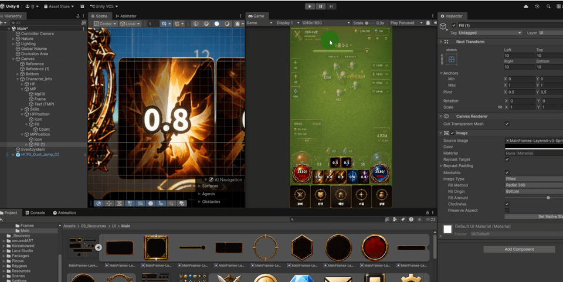Open the Play Focused dropdown
The image size is (563, 282).
(406, 23)
